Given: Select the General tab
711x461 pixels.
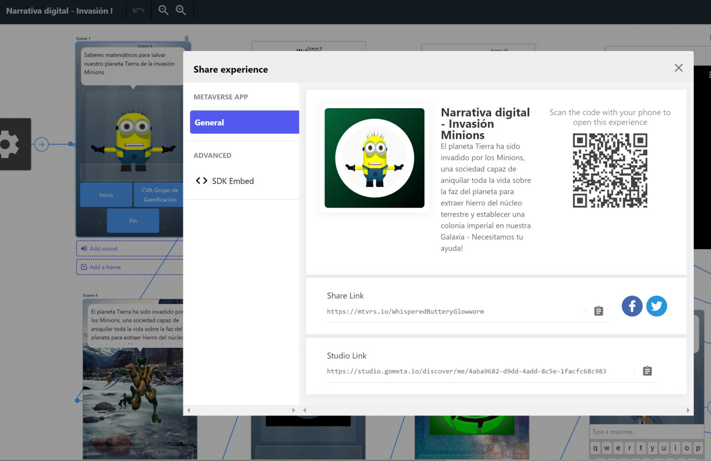Looking at the screenshot, I should [244, 122].
